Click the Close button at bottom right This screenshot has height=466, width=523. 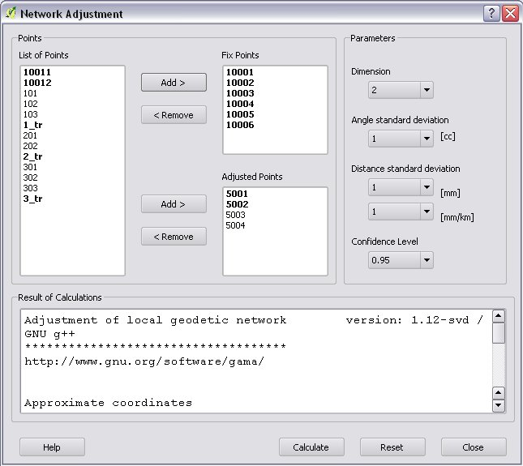coord(473,447)
